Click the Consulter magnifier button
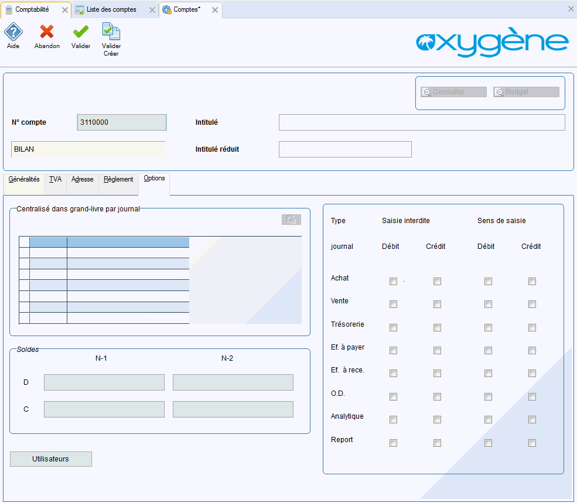Screen dimensions: 577x503 453,92
